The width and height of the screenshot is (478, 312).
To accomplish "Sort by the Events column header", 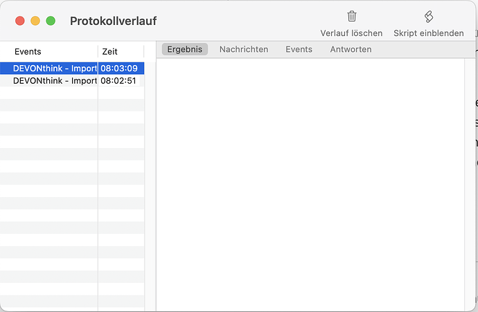I will [48, 52].
